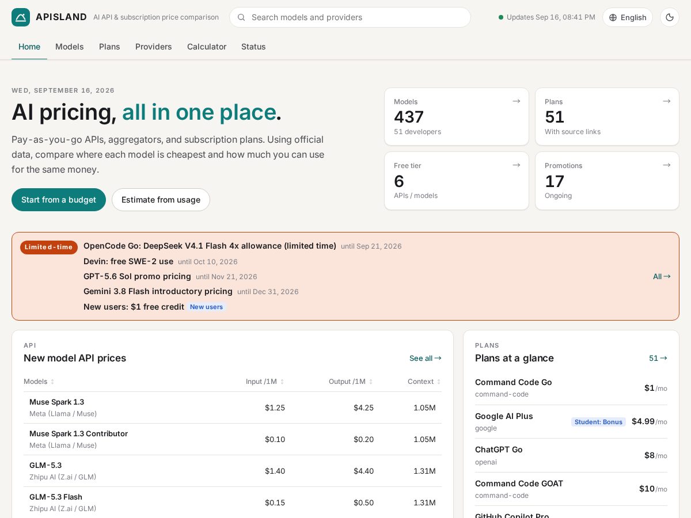
Task: Select the Muse Spark 1.3 Contributor row
Action: point(233,439)
